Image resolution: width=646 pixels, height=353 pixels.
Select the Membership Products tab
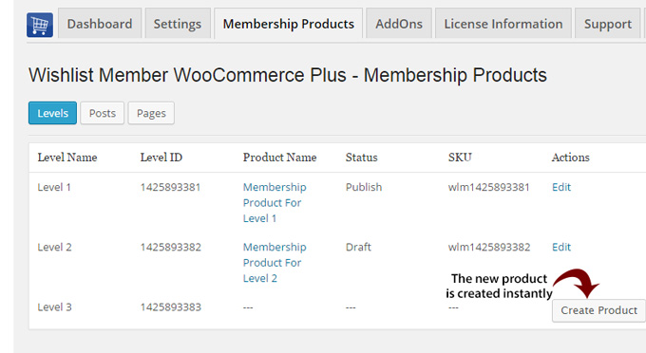pyautogui.click(x=289, y=24)
